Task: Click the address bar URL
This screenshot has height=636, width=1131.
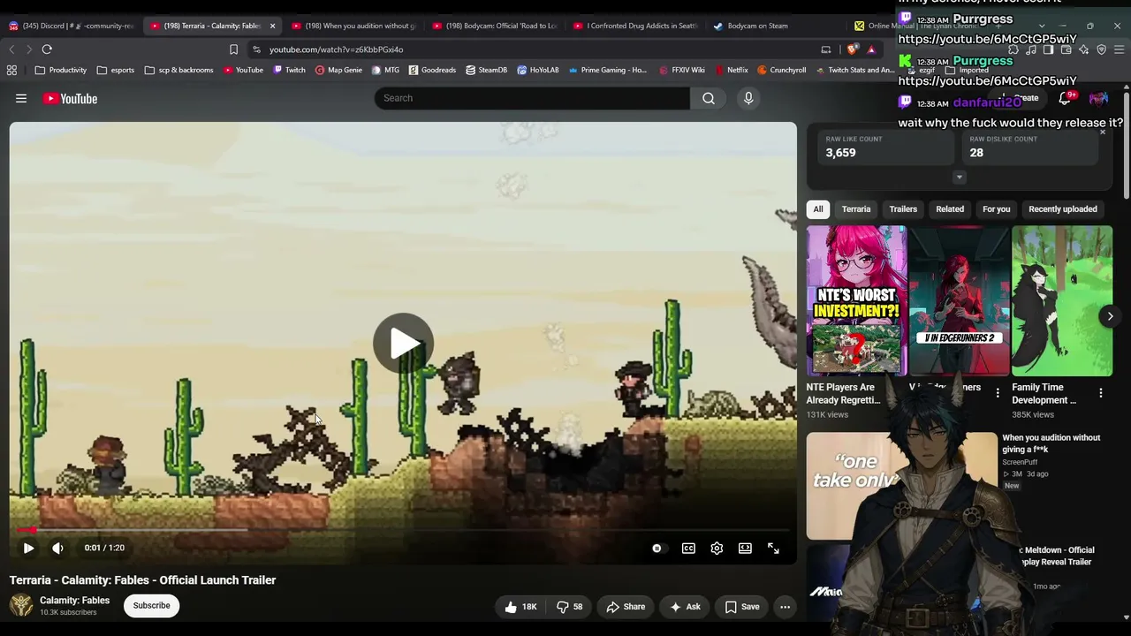Action: click(x=336, y=49)
